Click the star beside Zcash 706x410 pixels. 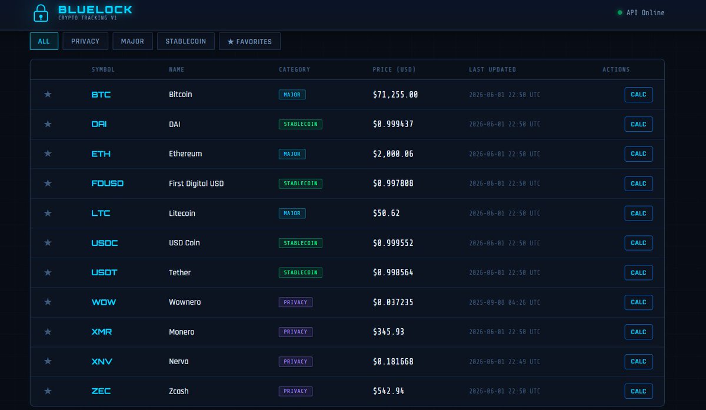pyautogui.click(x=48, y=391)
